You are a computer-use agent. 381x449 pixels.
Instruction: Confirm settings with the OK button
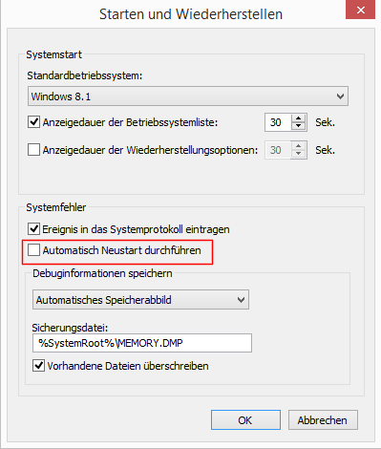tap(245, 420)
